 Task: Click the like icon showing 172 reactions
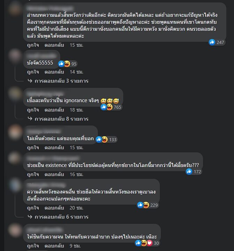tap(189, 172)
